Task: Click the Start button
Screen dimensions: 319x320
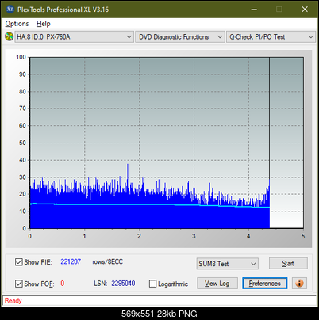Action: [288, 264]
